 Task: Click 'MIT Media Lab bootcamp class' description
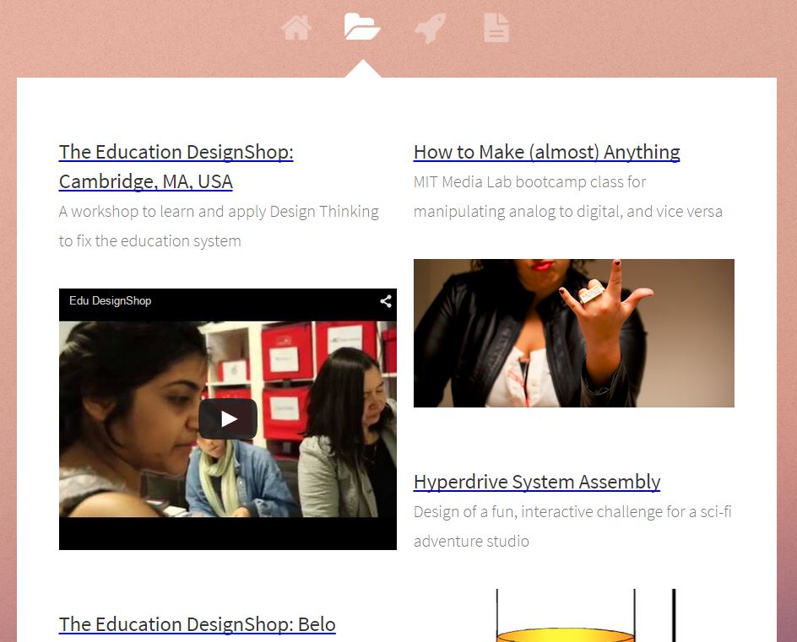click(x=567, y=197)
